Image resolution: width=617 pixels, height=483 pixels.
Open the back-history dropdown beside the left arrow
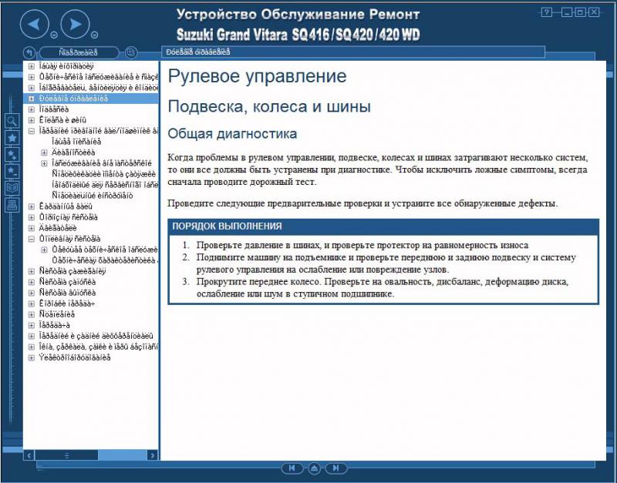(54, 35)
